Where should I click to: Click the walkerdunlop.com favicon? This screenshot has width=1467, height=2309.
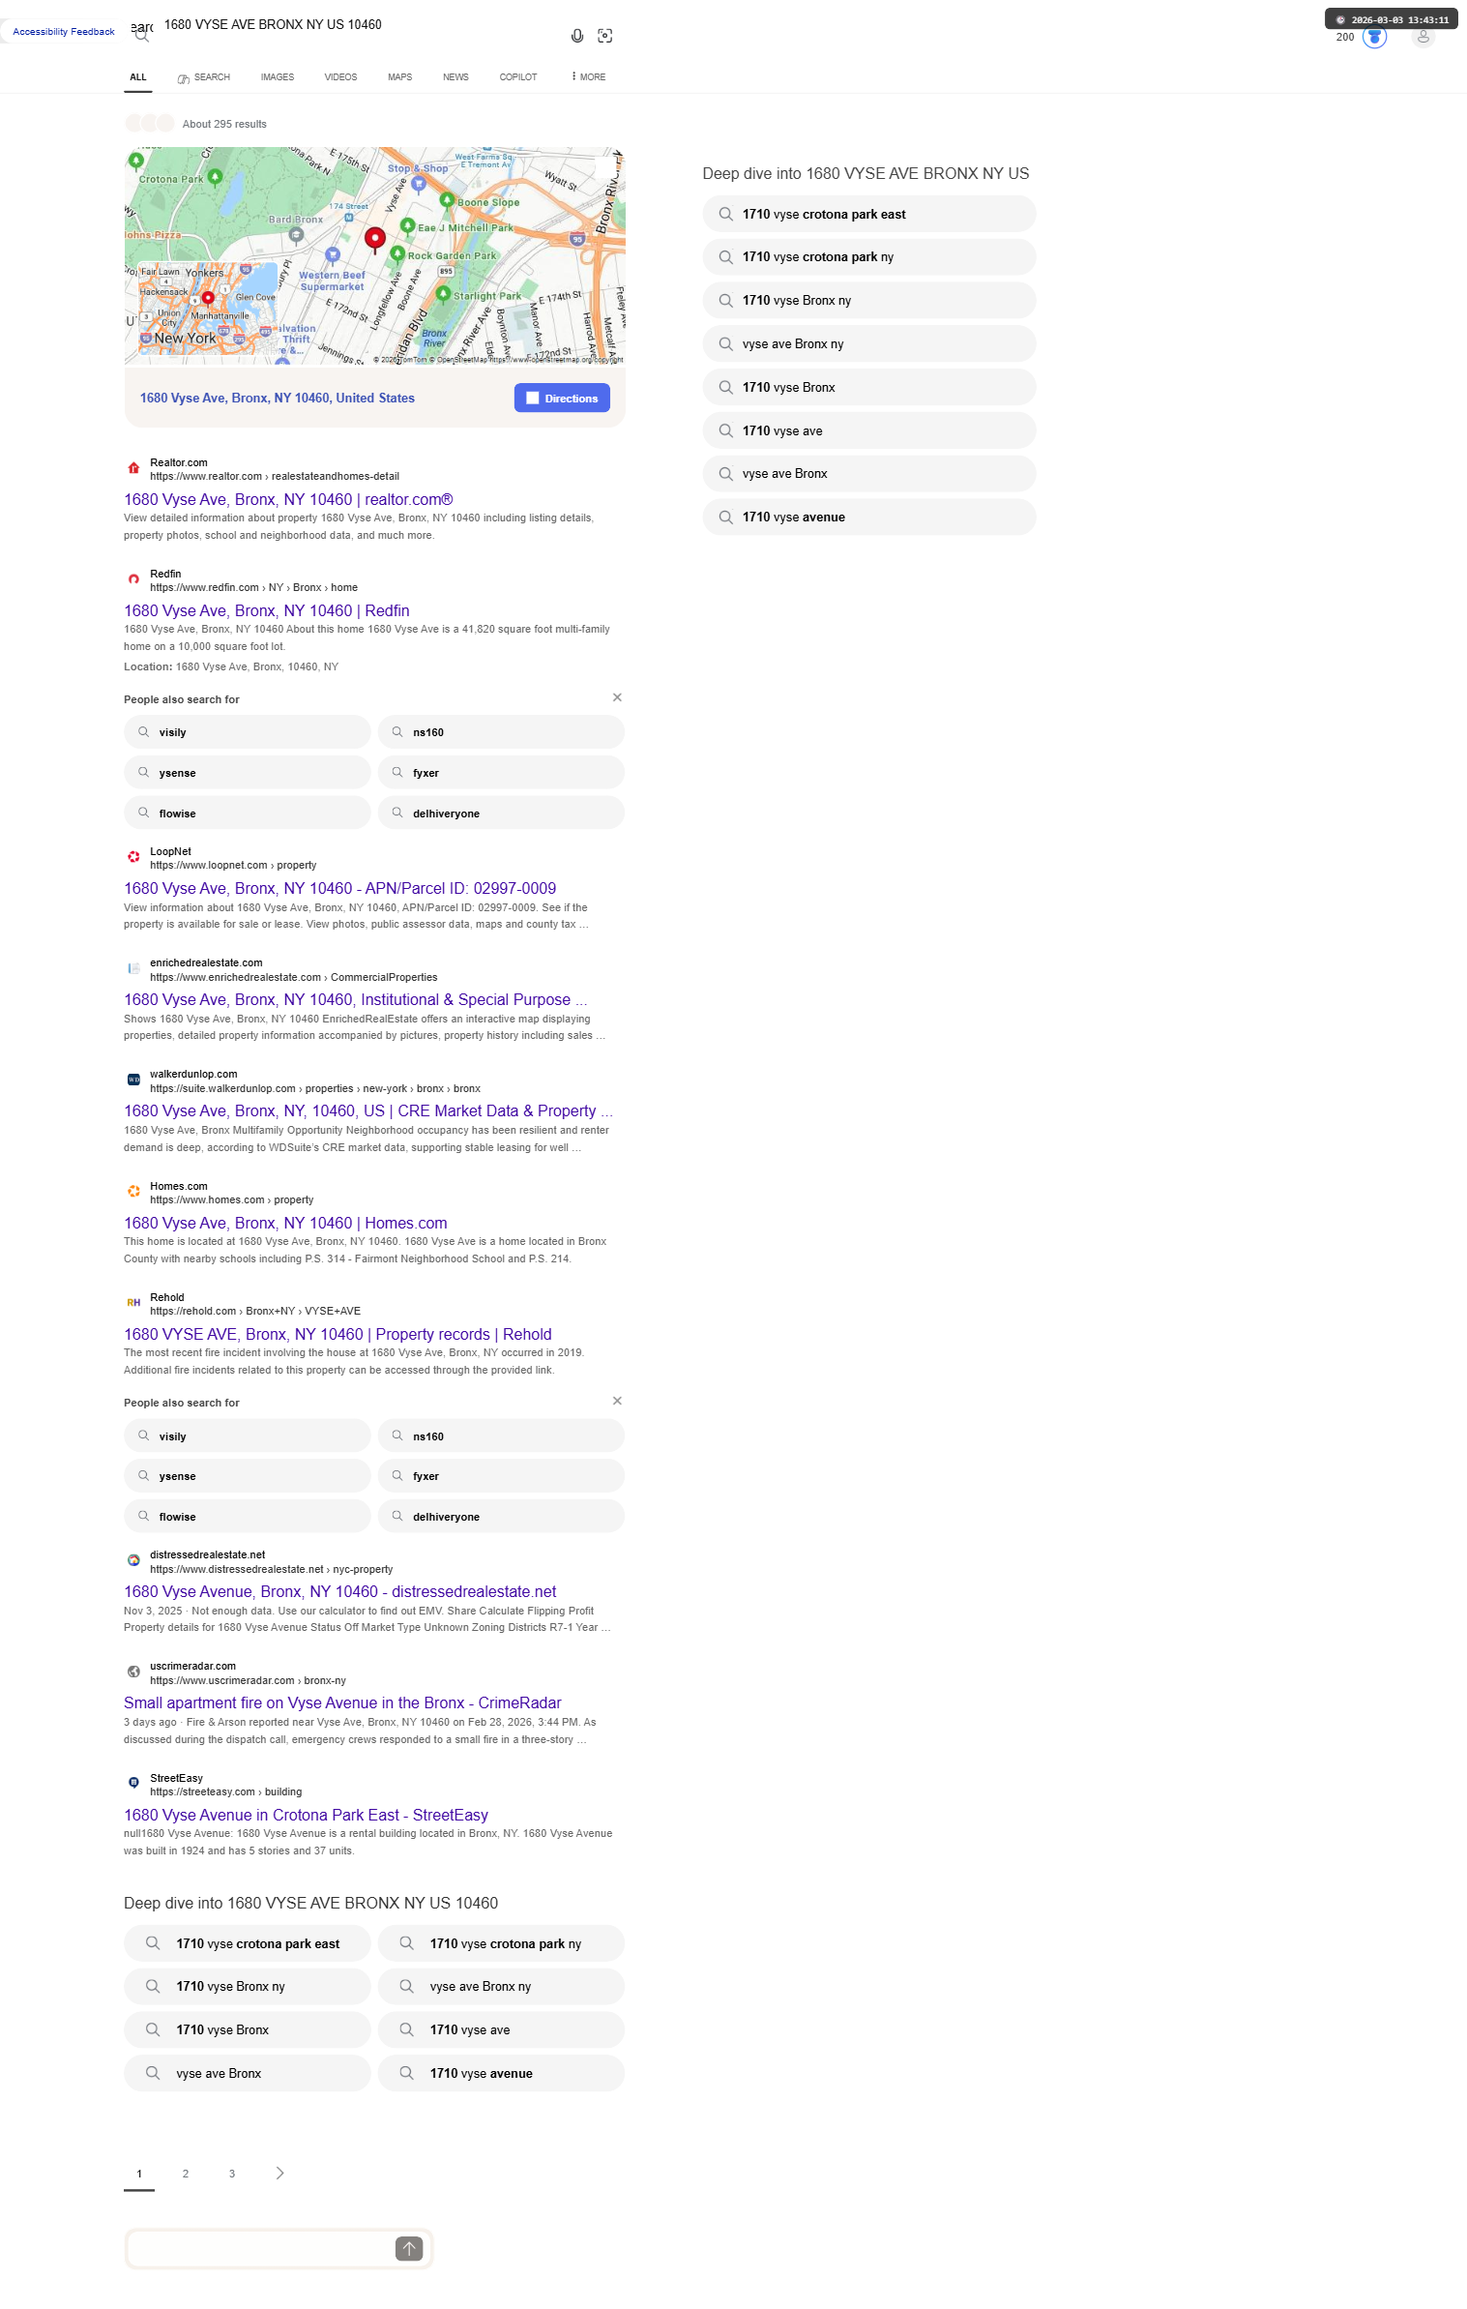click(133, 1080)
